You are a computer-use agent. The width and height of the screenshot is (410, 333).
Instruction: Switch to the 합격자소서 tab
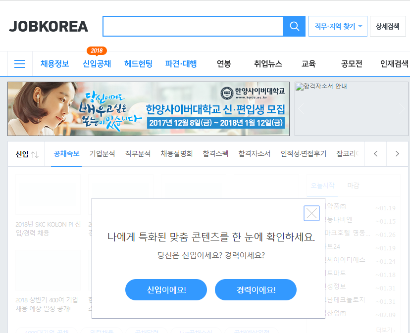[x=254, y=154]
